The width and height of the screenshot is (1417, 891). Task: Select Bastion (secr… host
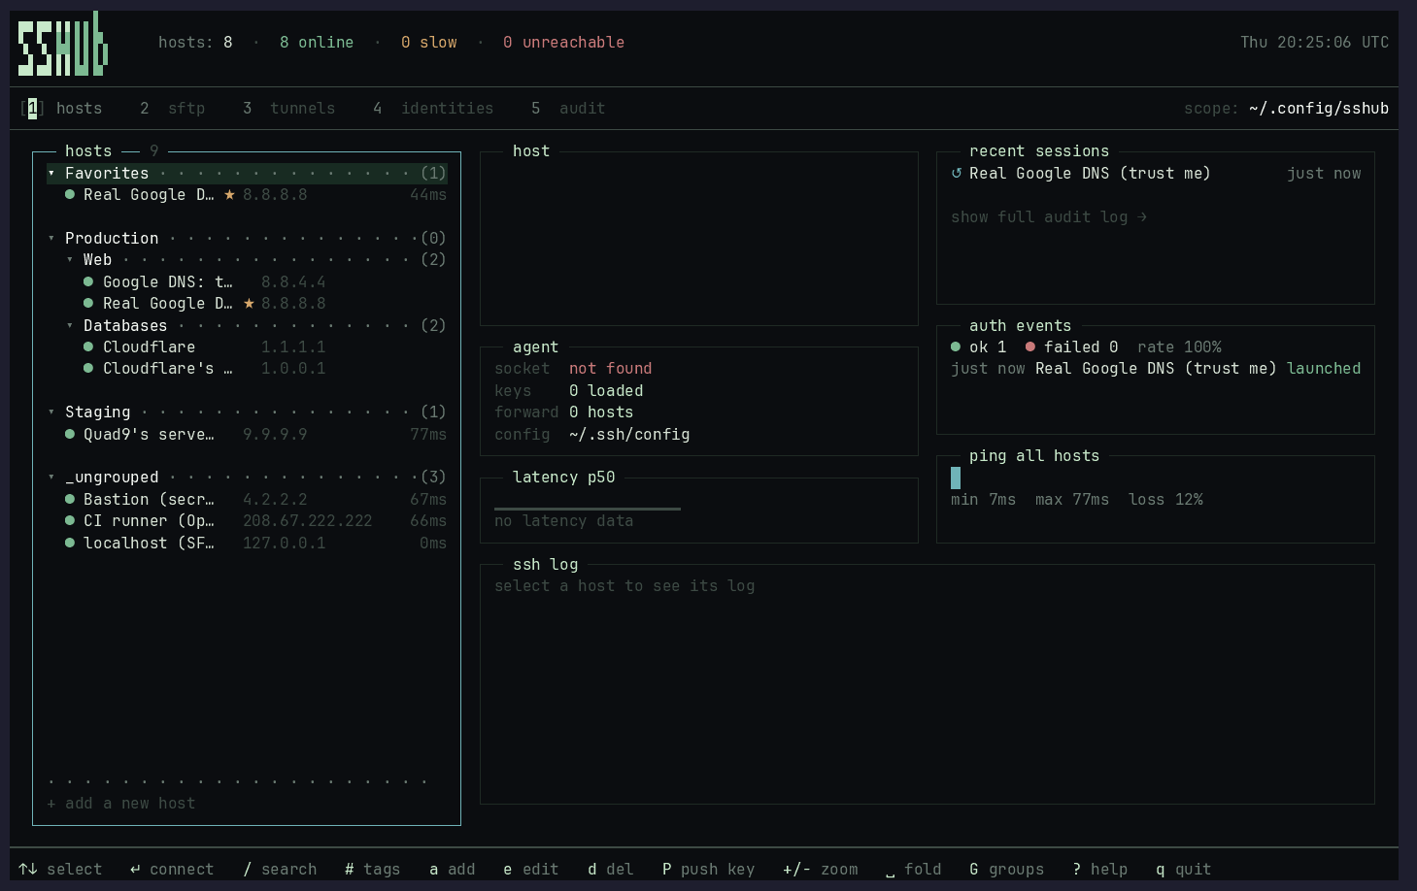[247, 500]
